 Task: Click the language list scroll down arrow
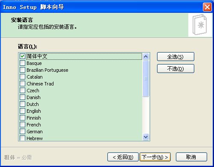[x=146, y=137]
